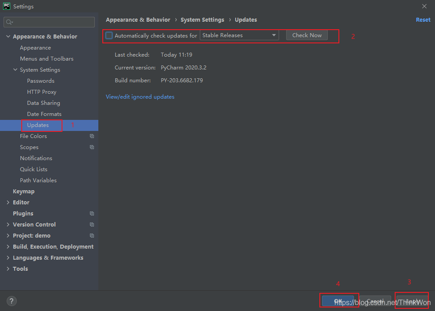Click the project-level icon next to Plugins
Screen dimensions: 435x311
pos(92,214)
